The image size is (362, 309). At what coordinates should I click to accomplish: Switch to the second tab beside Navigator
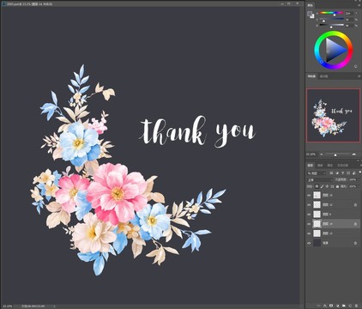pos(323,76)
